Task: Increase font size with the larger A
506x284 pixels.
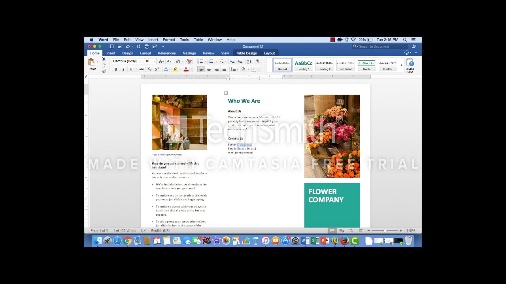Action: point(161,61)
